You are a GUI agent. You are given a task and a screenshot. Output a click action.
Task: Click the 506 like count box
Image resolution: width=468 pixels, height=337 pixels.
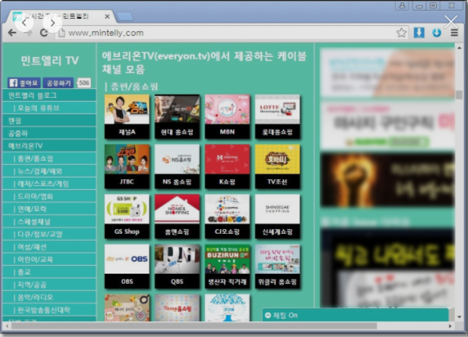pos(84,83)
